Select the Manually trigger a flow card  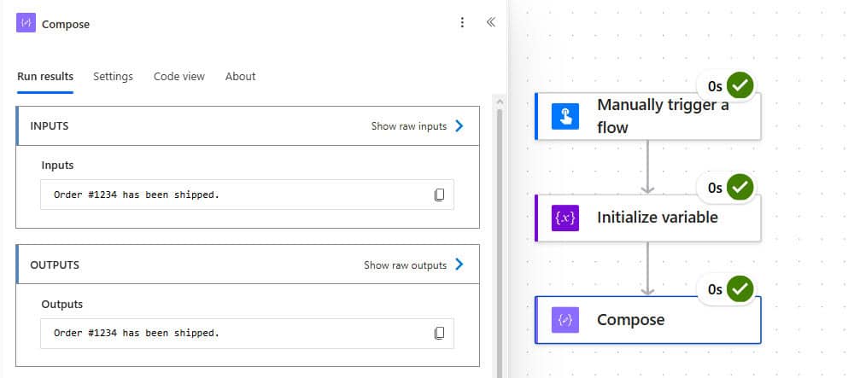coord(647,116)
